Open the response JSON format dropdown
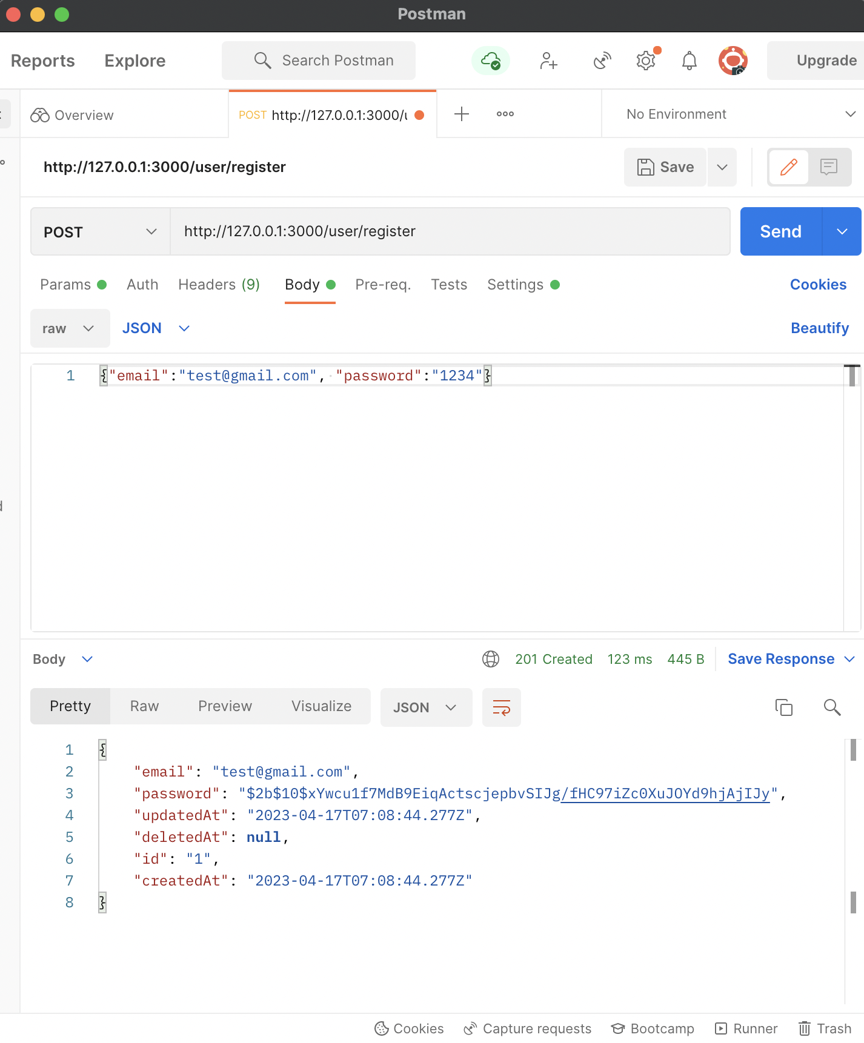Screen dimensions: 864x1043 (x=426, y=707)
